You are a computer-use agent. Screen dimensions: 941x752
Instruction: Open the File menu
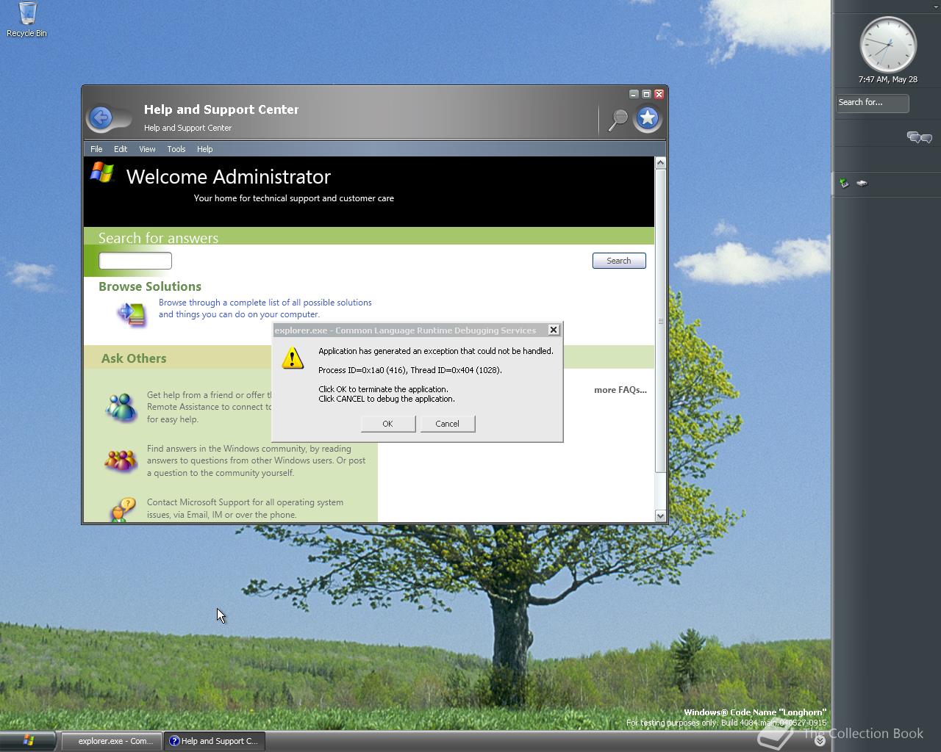point(96,149)
